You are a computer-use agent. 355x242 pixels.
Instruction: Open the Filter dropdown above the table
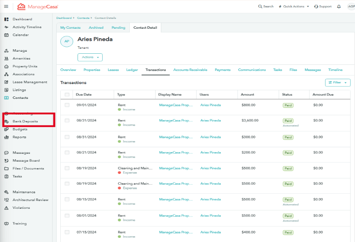tap(337, 82)
